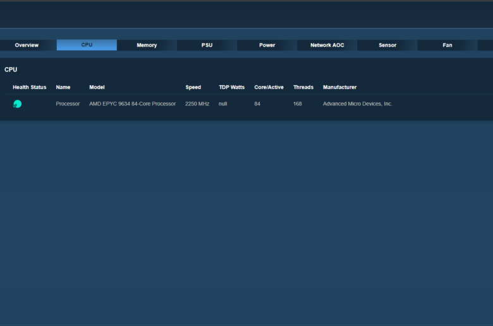493x326 pixels.
Task: Click the 'null' TDP Watts value
Action: coord(222,104)
